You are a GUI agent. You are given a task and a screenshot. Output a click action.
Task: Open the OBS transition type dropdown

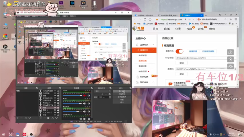point(103,91)
